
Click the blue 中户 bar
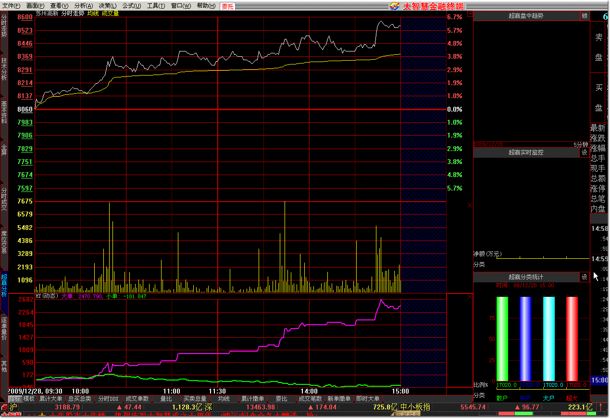coord(525,339)
